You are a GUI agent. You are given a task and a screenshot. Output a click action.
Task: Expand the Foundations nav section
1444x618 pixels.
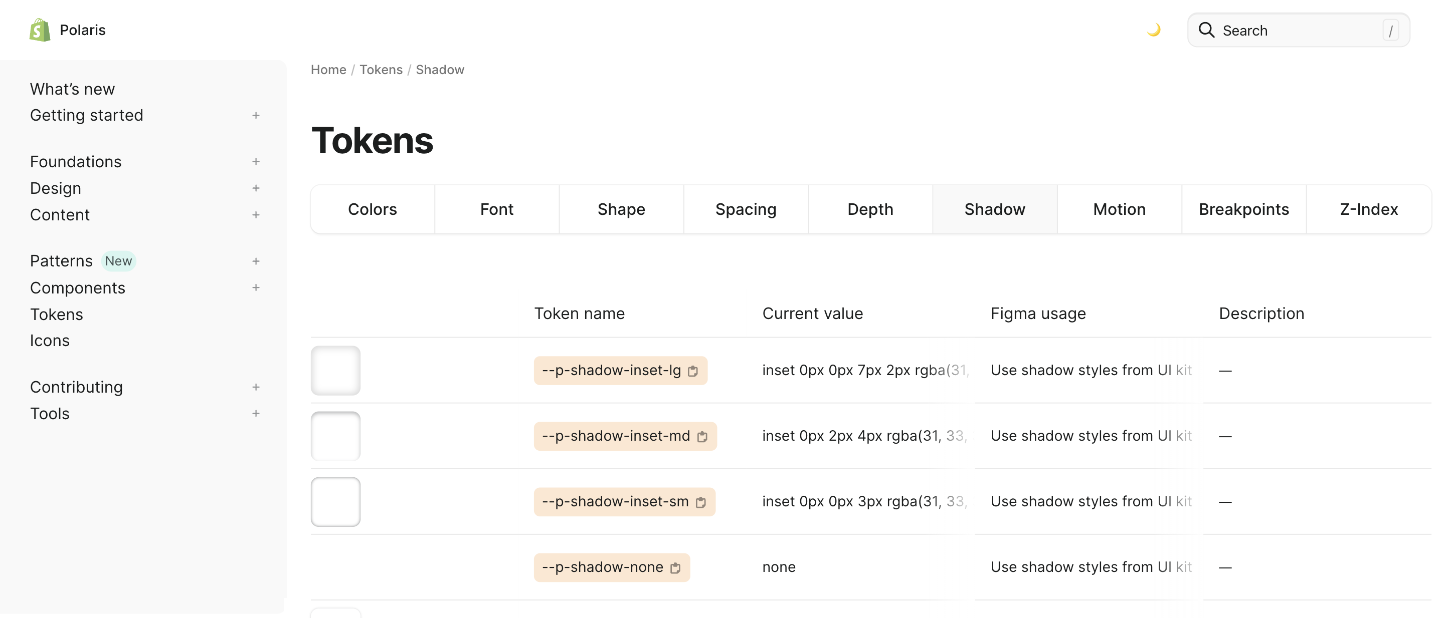tap(256, 162)
